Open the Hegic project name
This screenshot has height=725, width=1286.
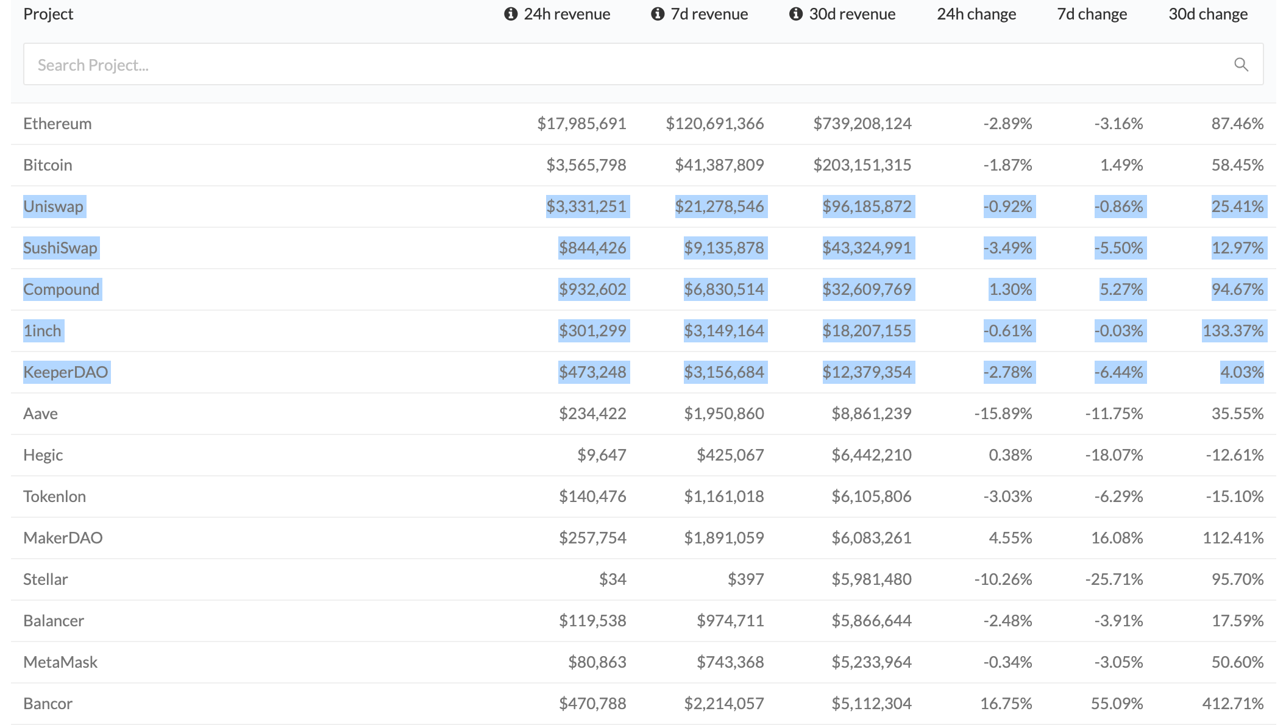pyautogui.click(x=43, y=455)
